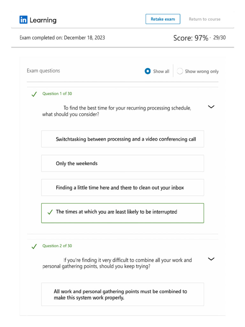Click the Return to course link

coord(204,19)
